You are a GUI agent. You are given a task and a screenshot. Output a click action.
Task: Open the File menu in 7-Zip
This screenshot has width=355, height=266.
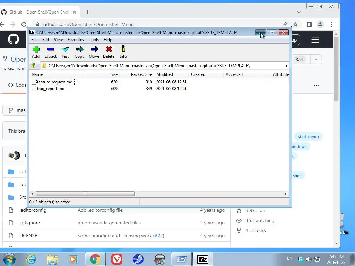tap(34, 40)
